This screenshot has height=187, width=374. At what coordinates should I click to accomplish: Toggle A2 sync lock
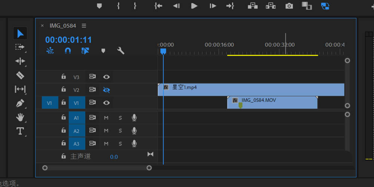[x=92, y=131]
